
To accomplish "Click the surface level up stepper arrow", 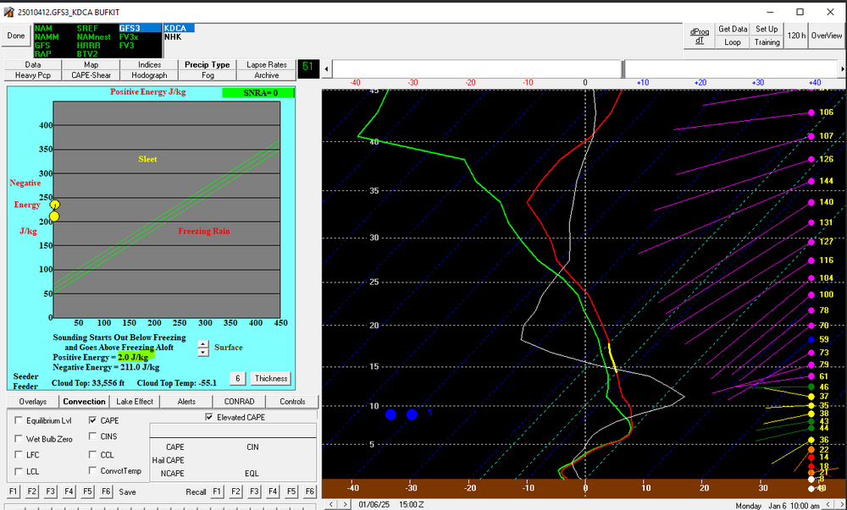I will 203,344.
